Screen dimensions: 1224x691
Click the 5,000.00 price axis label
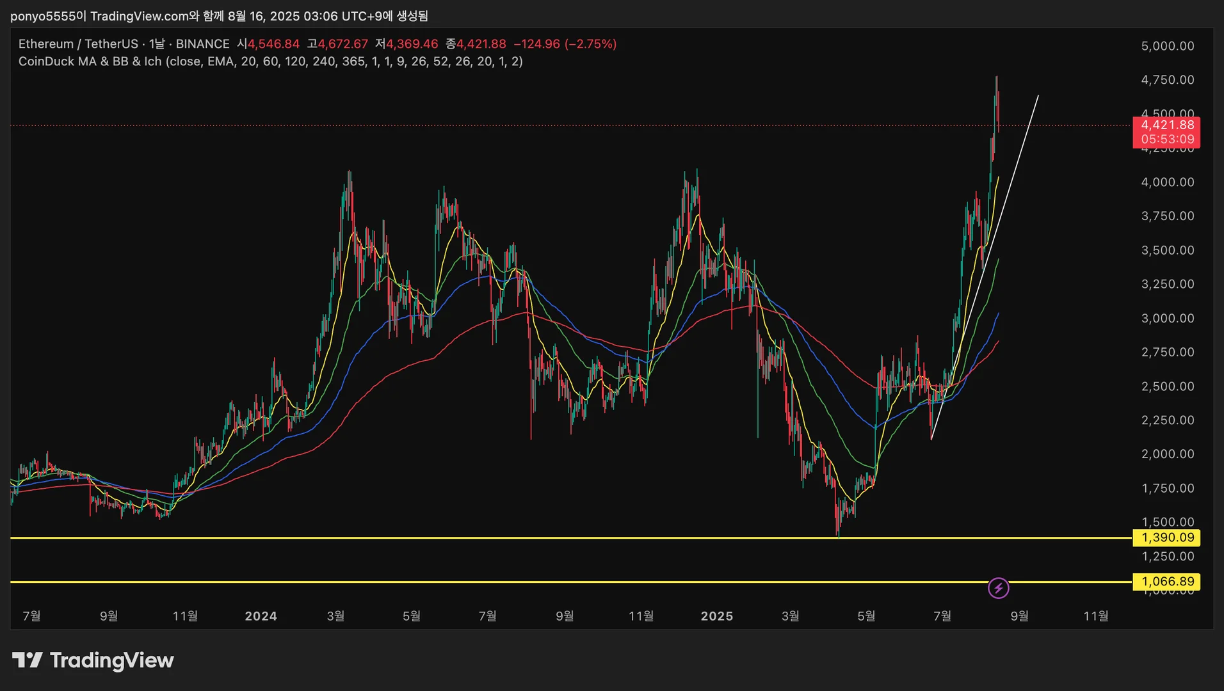tap(1167, 46)
